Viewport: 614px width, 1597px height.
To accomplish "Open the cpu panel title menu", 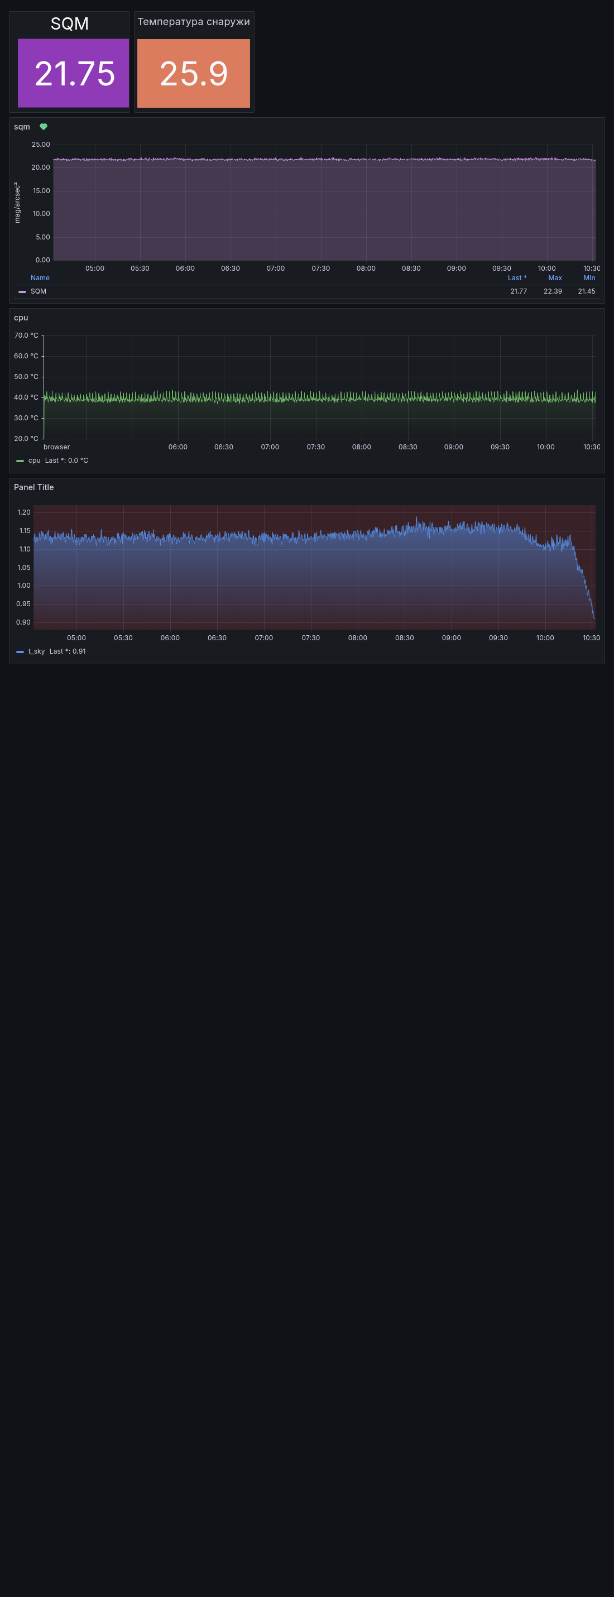I will [x=21, y=318].
